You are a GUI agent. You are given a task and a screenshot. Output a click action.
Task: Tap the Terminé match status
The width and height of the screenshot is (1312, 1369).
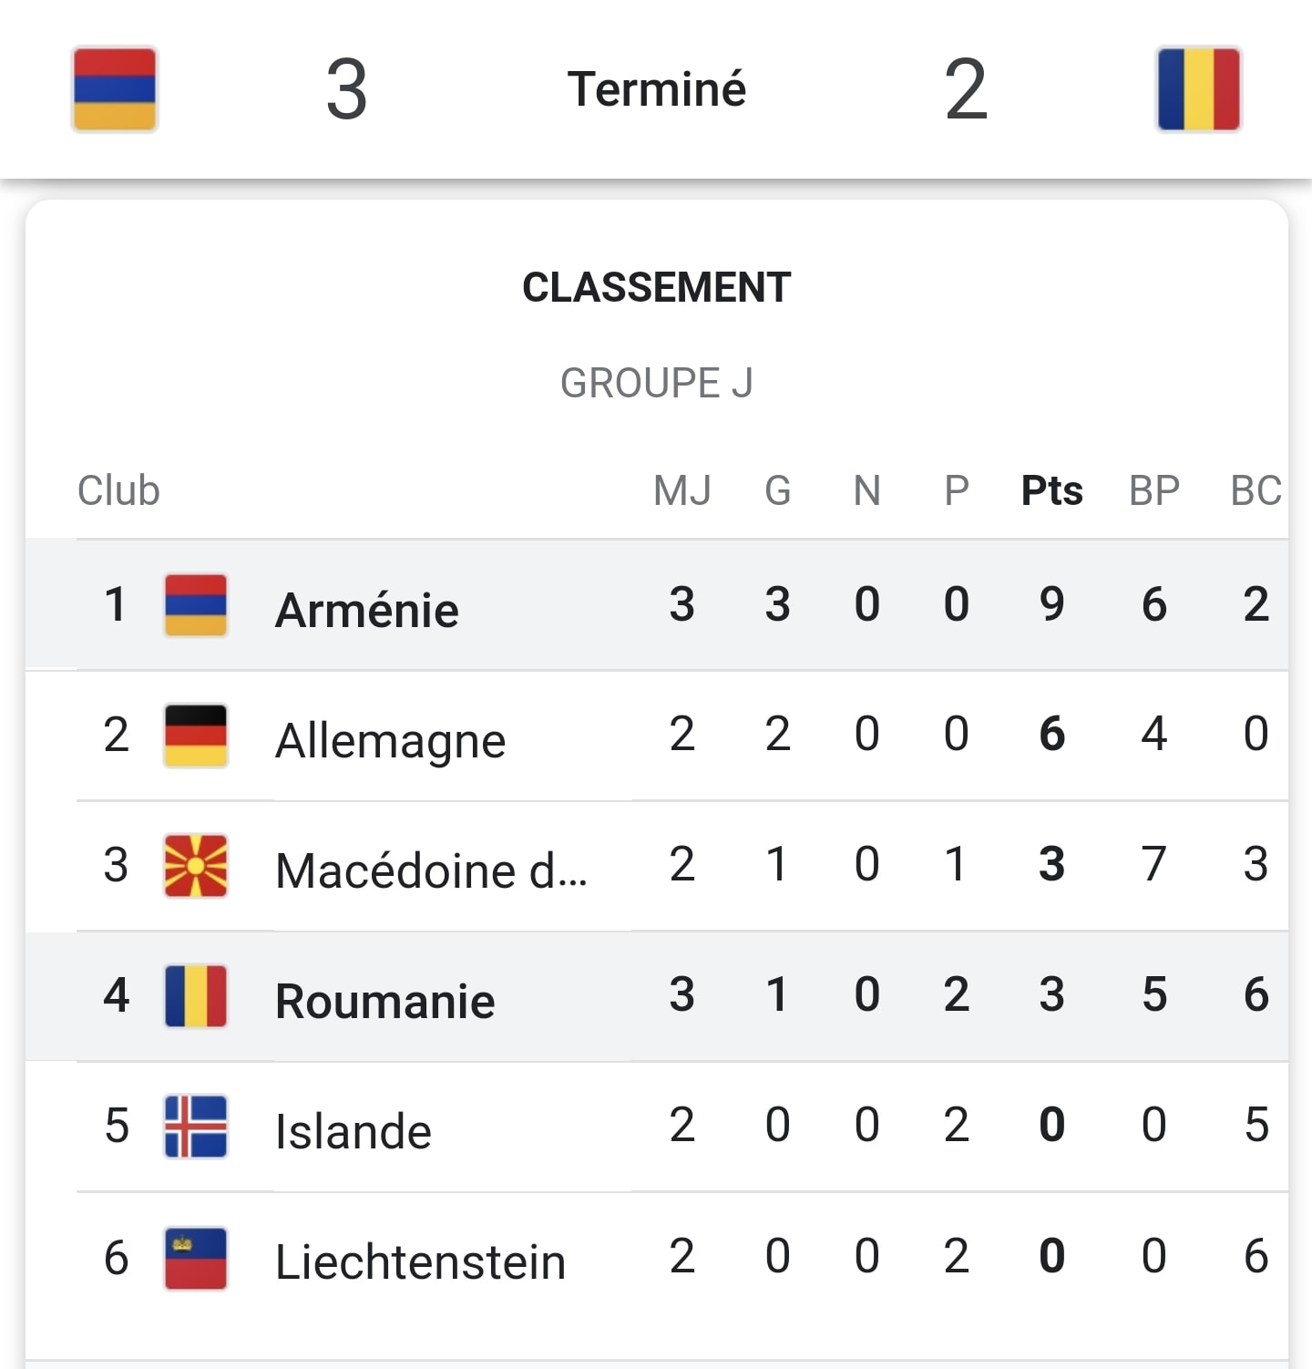[657, 89]
